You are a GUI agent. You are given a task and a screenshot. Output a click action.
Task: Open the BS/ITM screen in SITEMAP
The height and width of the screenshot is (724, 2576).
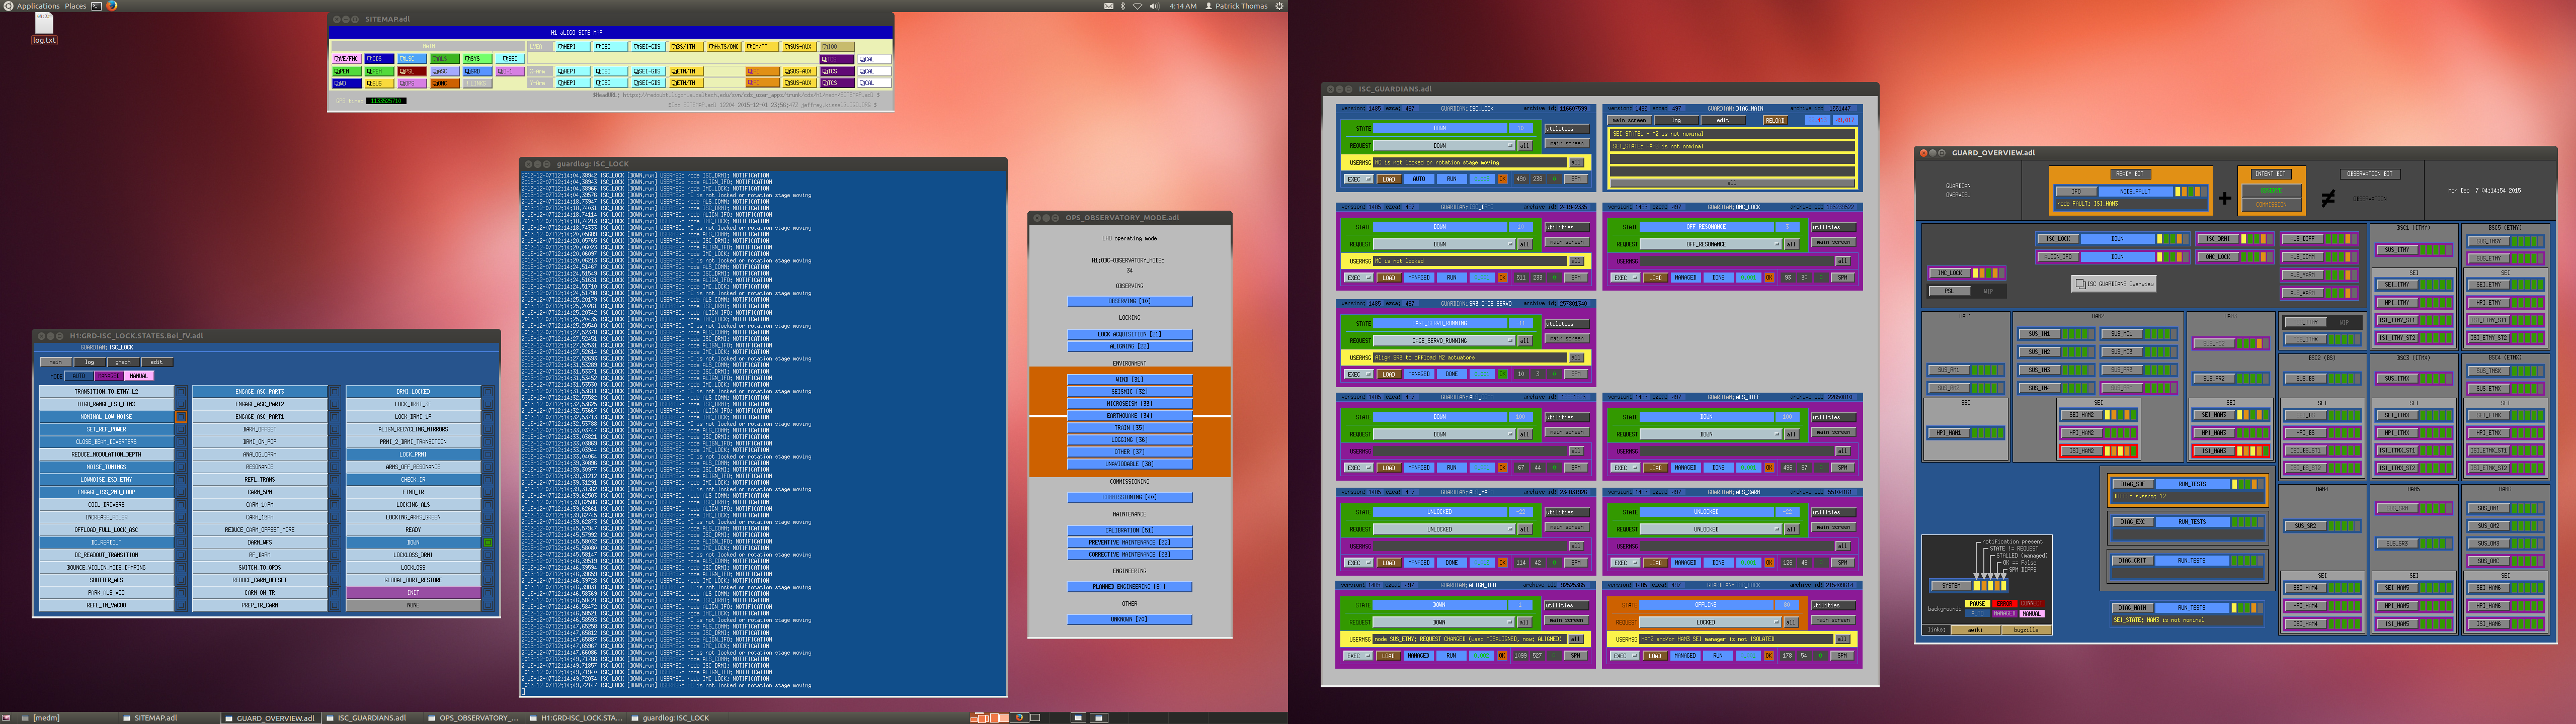[687, 47]
